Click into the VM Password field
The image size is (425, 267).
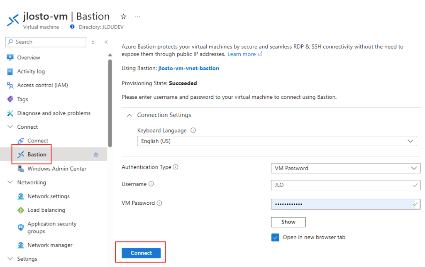(346, 204)
